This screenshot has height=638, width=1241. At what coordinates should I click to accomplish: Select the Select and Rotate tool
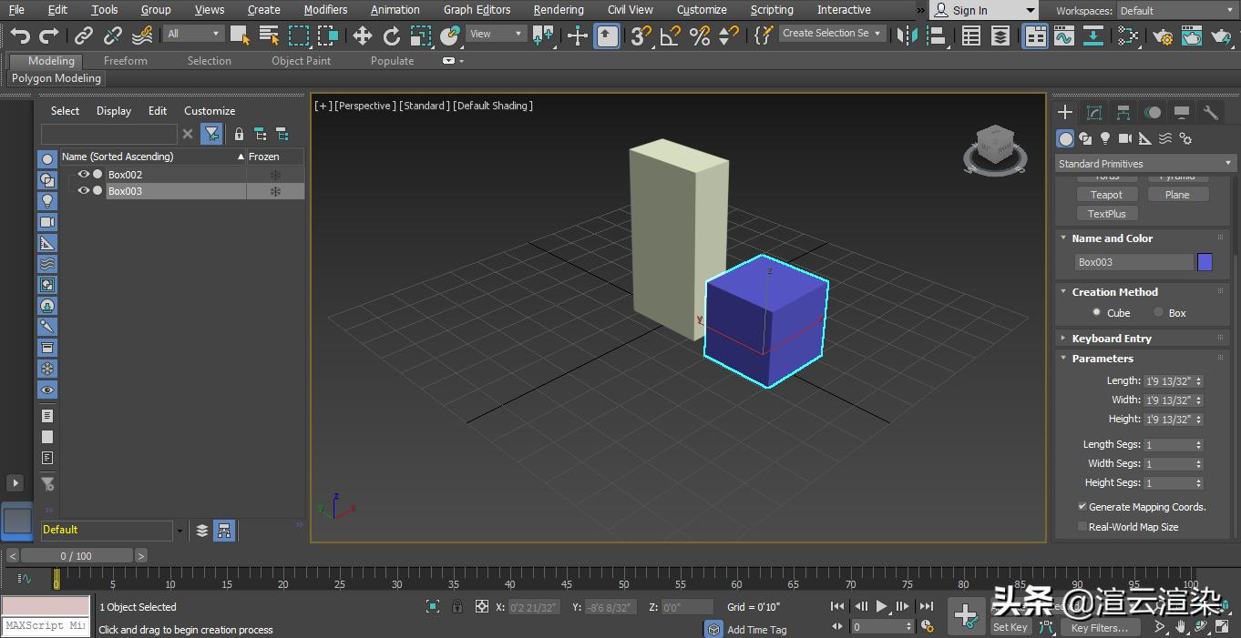(392, 36)
